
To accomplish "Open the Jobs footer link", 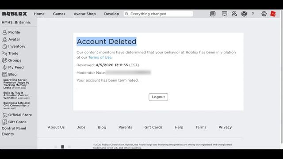I will point(81,127).
